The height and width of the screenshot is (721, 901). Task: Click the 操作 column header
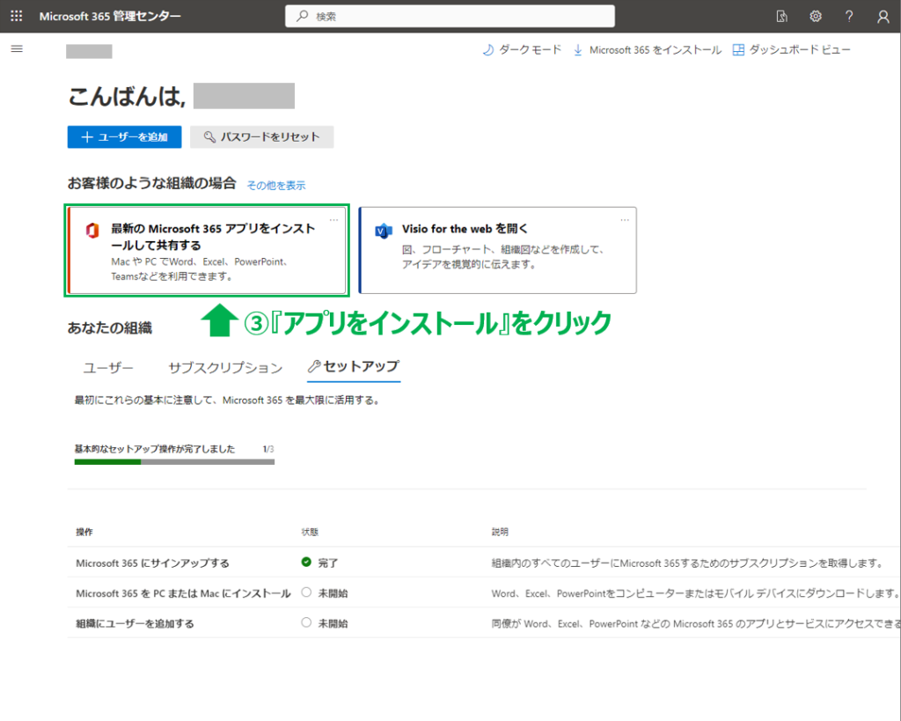84,532
